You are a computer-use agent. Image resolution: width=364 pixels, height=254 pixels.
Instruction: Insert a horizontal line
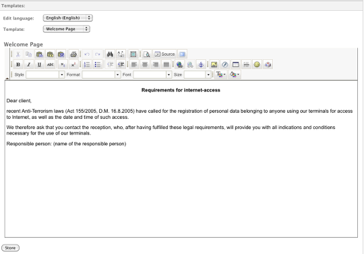246,65
